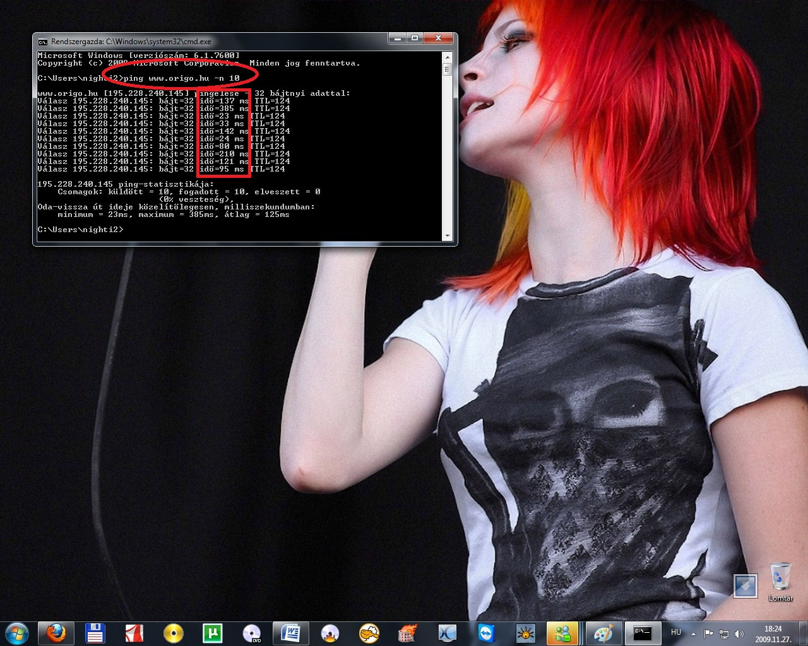Switch to Paint in the taskbar
The image size is (808, 646).
click(x=603, y=633)
